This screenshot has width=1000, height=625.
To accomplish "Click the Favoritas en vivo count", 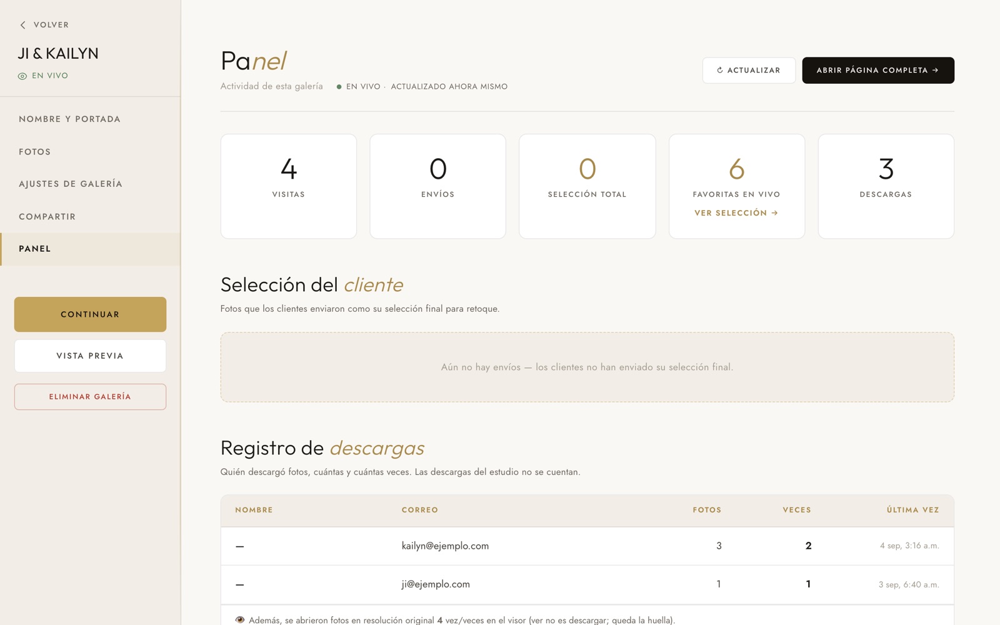I will pyautogui.click(x=737, y=169).
